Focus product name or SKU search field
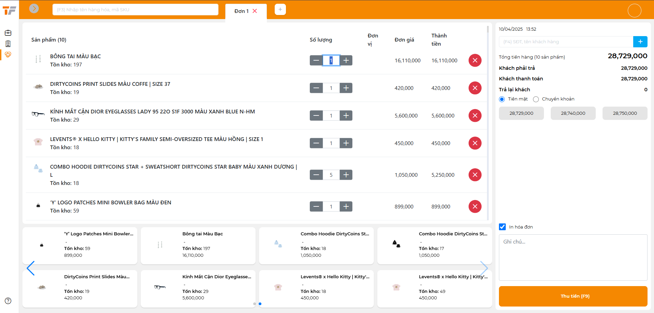The image size is (654, 313). pyautogui.click(x=135, y=10)
